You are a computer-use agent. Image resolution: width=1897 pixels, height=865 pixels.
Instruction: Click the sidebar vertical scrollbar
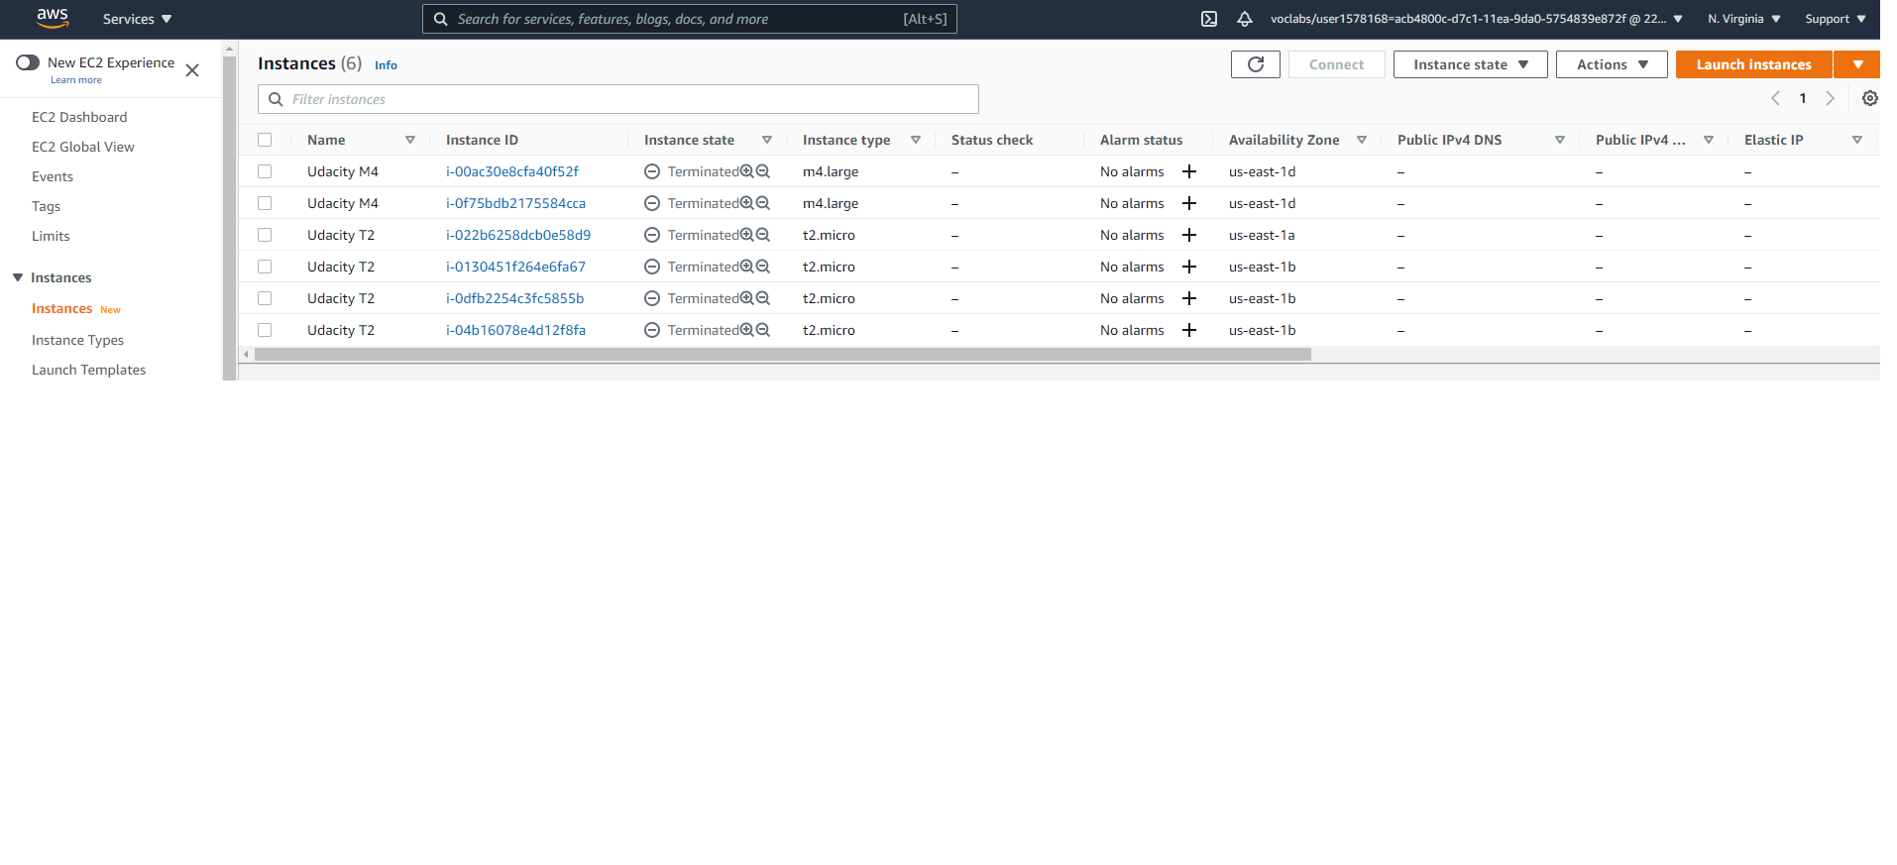pos(230,218)
